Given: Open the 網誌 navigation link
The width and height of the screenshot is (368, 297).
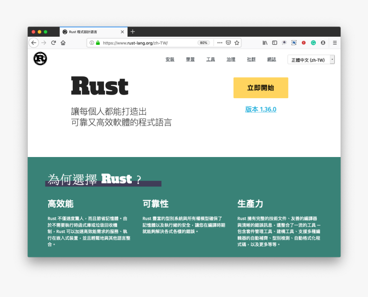Looking at the screenshot, I should pyautogui.click(x=272, y=59).
